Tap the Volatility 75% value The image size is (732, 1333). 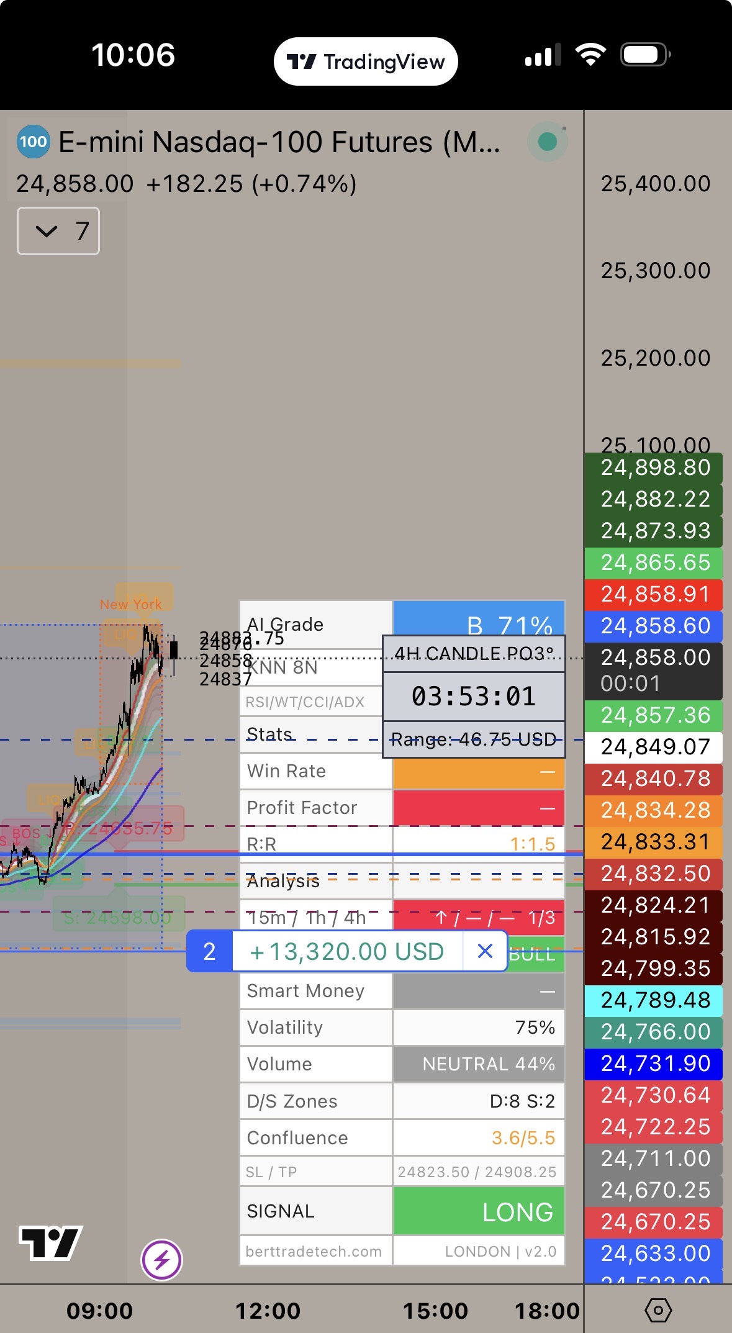[x=535, y=1028]
